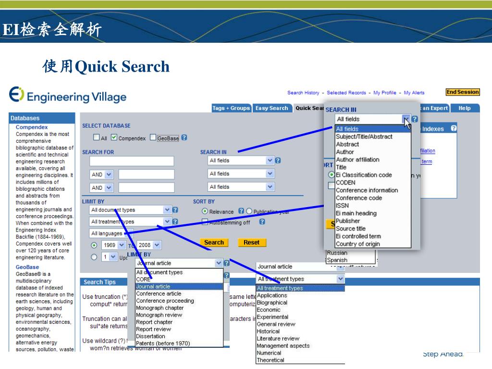
Task: Switch to Easy Search tab
Action: pos(272,108)
